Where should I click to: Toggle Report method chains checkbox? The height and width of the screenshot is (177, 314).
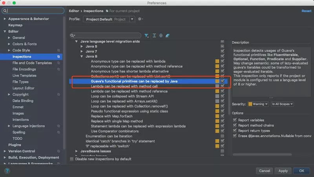(x=235, y=125)
